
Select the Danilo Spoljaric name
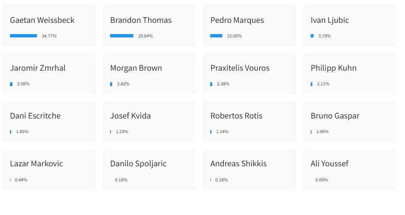pyautogui.click(x=138, y=163)
